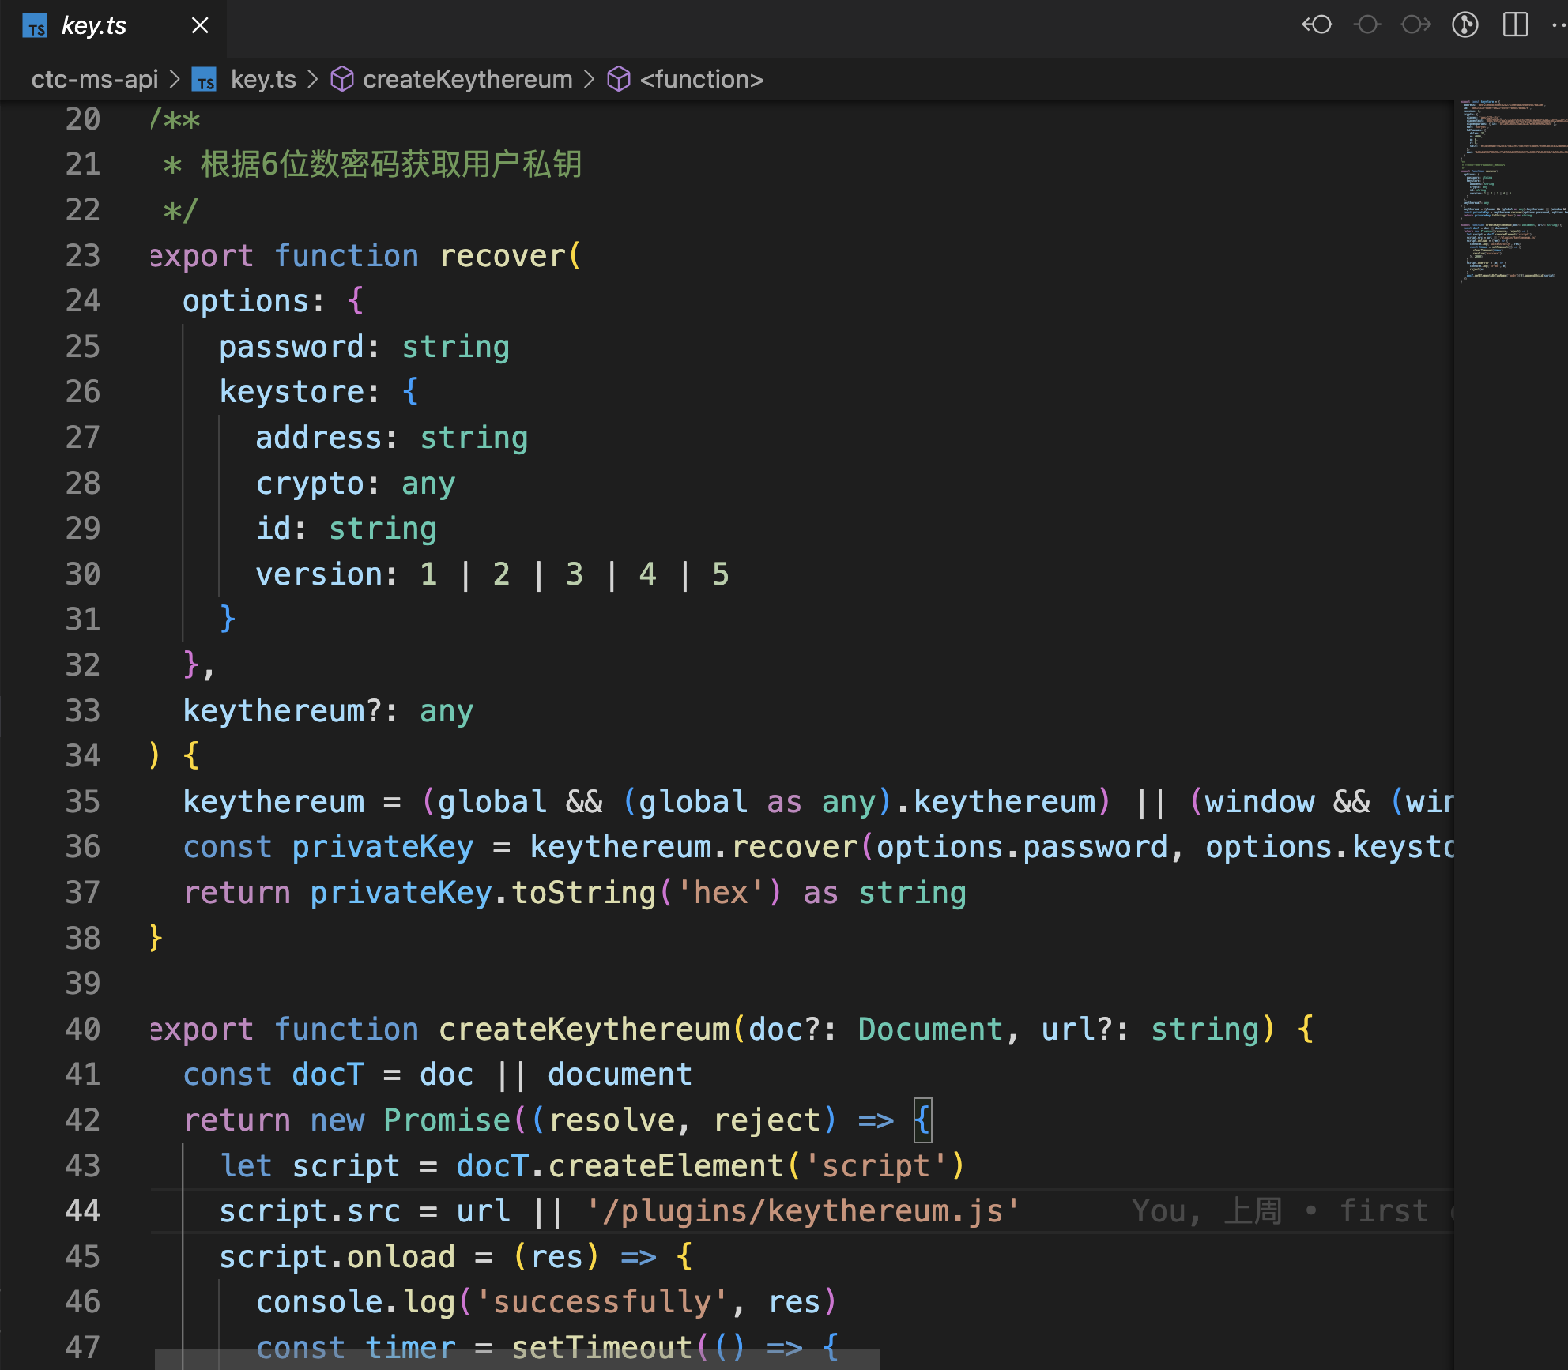Click line number 23 in gutter
This screenshot has height=1370, width=1568.
(x=83, y=256)
